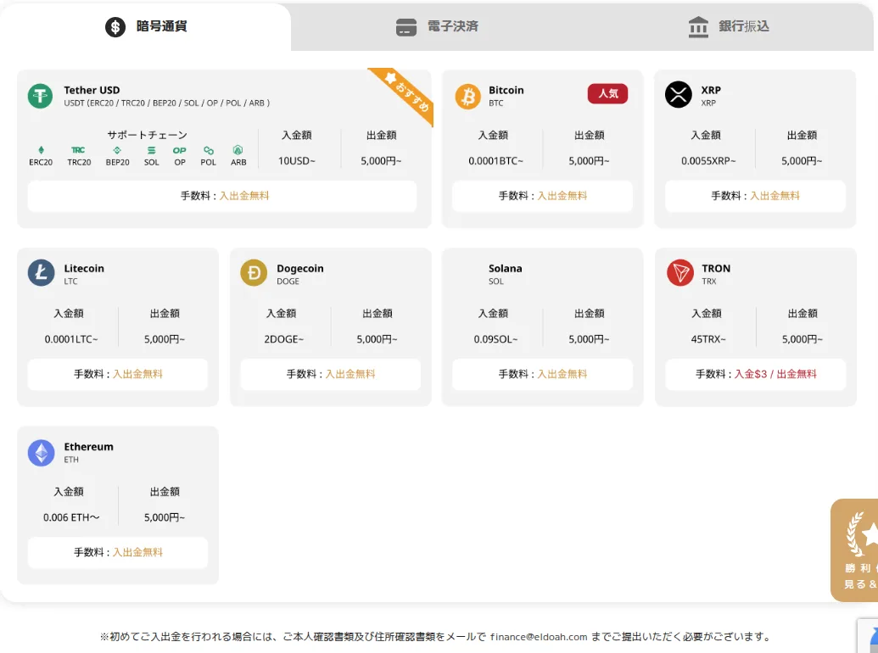Select the SOL chain icon
This screenshot has height=653, width=878.
pos(151,150)
